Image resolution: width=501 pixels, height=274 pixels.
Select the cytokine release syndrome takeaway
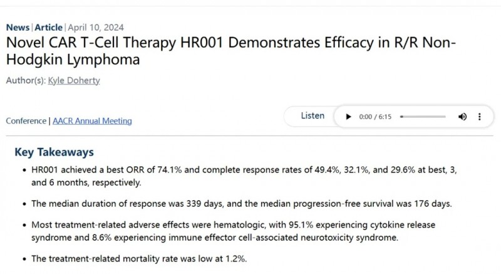(x=233, y=231)
